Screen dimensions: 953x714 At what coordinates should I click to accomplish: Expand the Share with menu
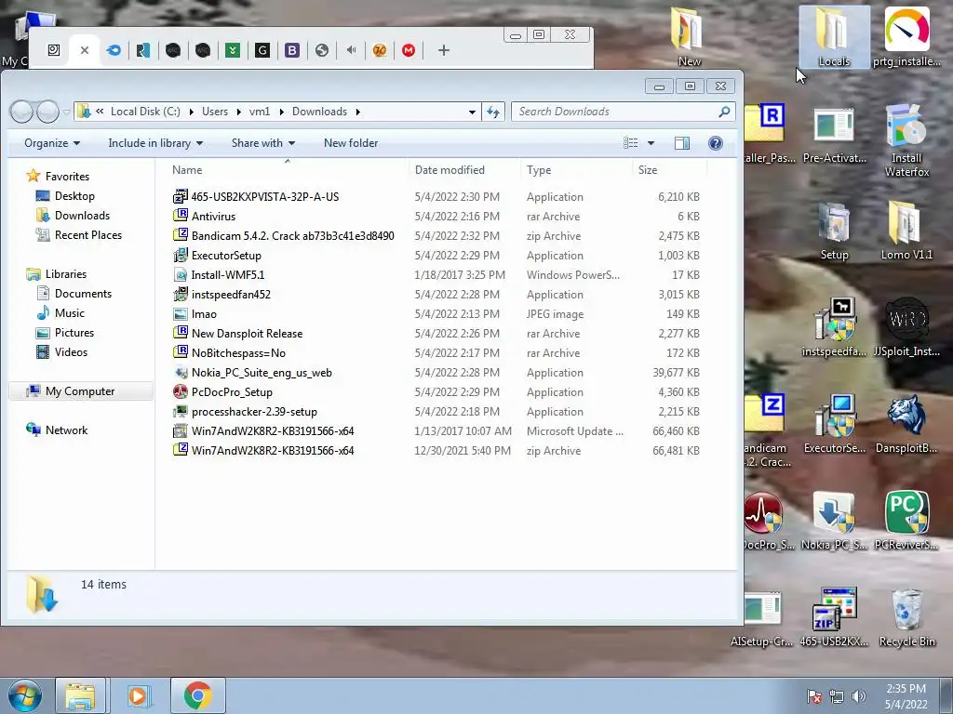(263, 143)
